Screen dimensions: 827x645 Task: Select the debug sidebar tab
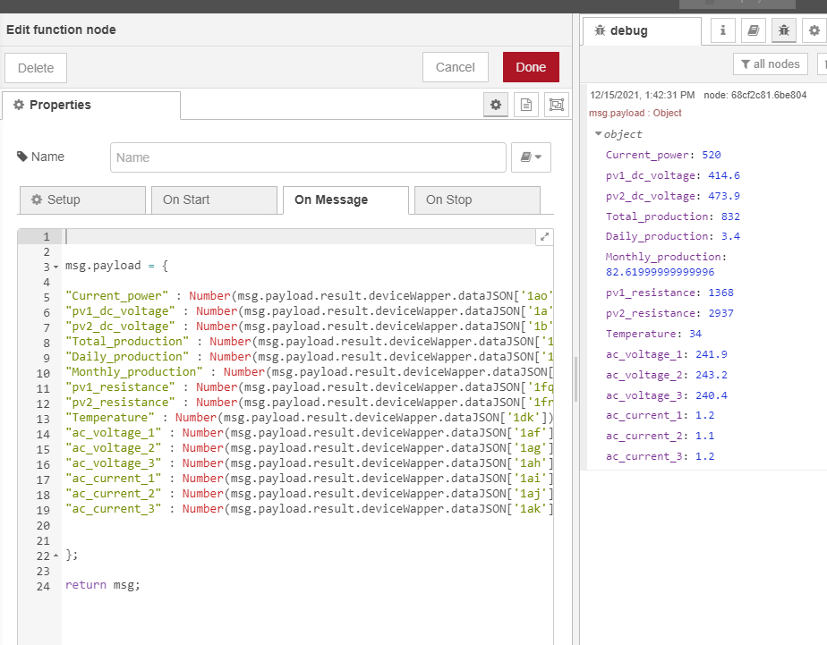click(642, 31)
